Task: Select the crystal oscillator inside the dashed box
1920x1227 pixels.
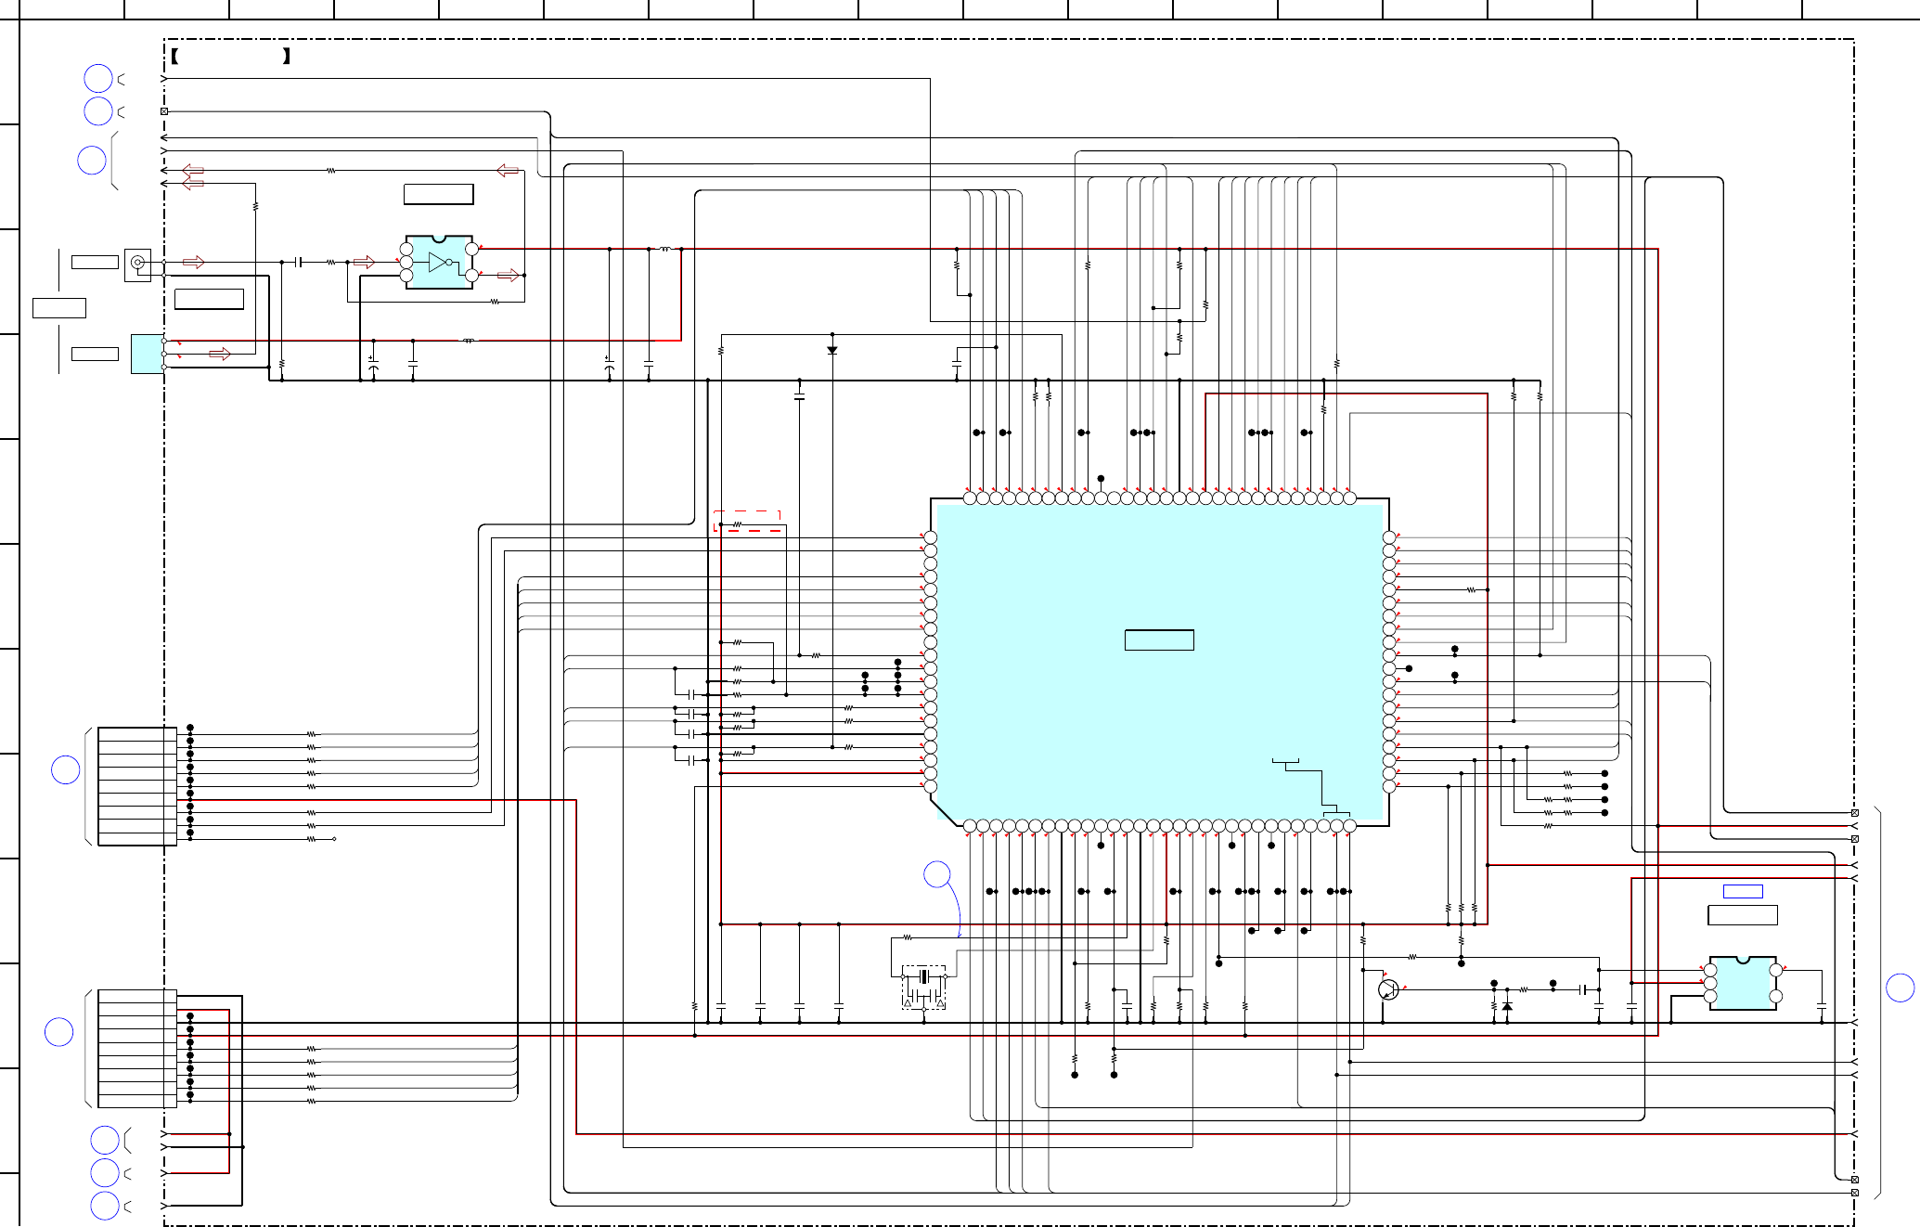Action: [x=923, y=977]
